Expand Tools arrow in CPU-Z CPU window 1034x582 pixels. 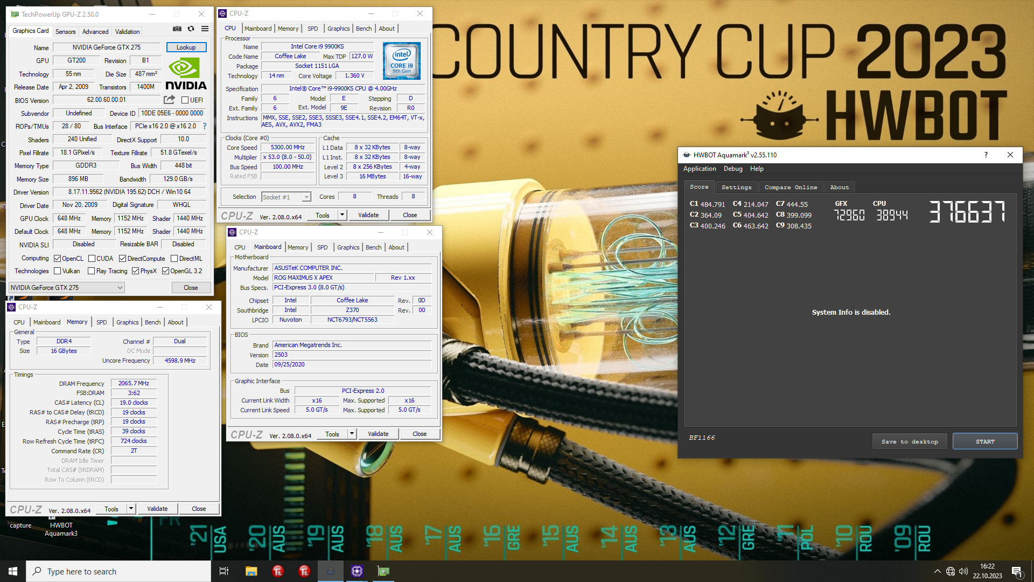click(x=341, y=215)
